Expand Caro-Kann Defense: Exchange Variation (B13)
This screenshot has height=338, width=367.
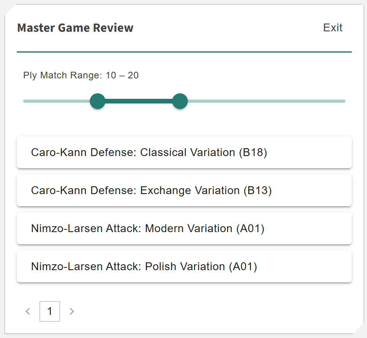pyautogui.click(x=184, y=191)
